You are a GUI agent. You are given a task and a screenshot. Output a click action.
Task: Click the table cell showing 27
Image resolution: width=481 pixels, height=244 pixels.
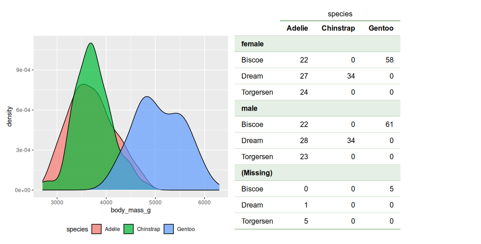pos(304,76)
